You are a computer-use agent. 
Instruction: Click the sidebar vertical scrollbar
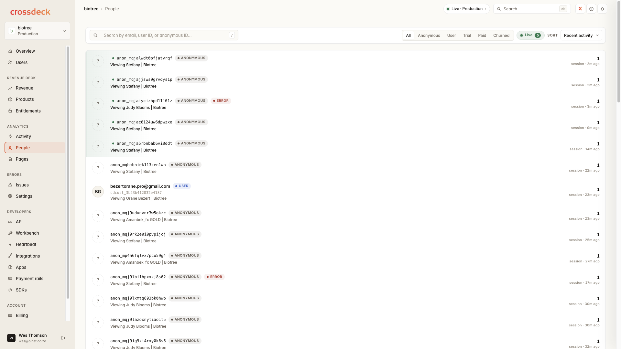pos(68,173)
